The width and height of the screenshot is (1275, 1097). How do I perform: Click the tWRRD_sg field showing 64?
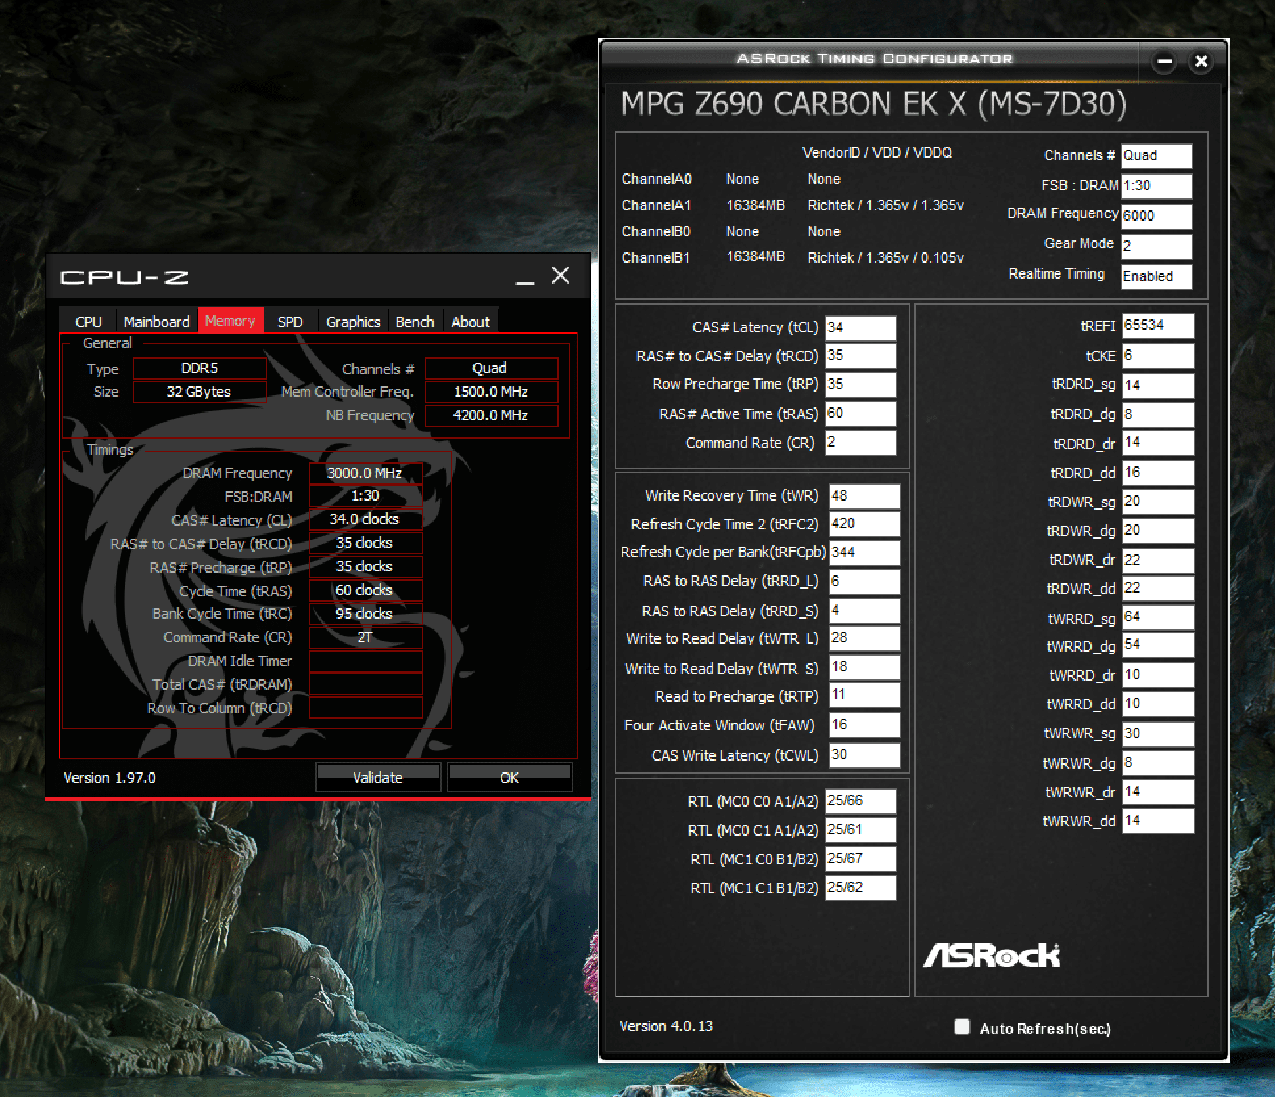(1158, 617)
